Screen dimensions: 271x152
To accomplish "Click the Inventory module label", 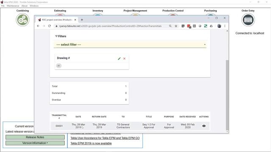I will tap(98, 11).
